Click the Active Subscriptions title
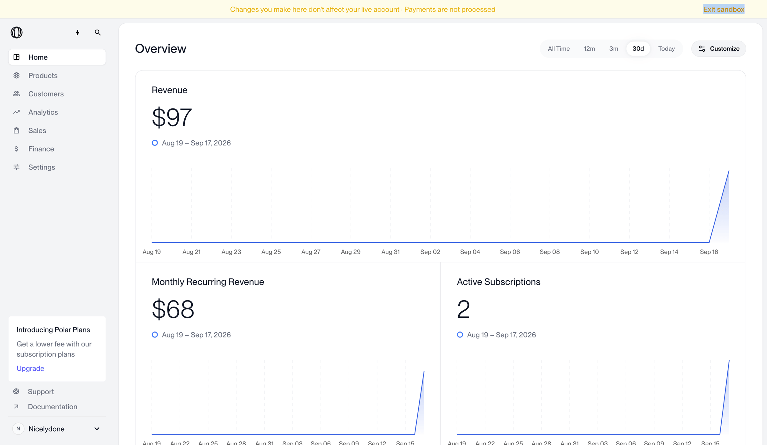 point(498,282)
